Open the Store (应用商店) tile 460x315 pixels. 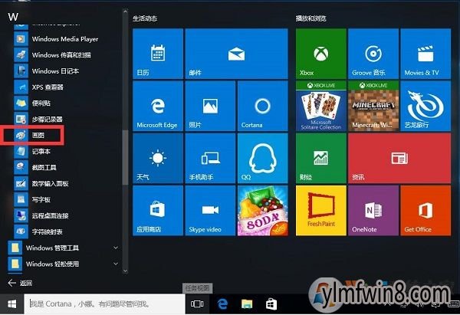158,211
